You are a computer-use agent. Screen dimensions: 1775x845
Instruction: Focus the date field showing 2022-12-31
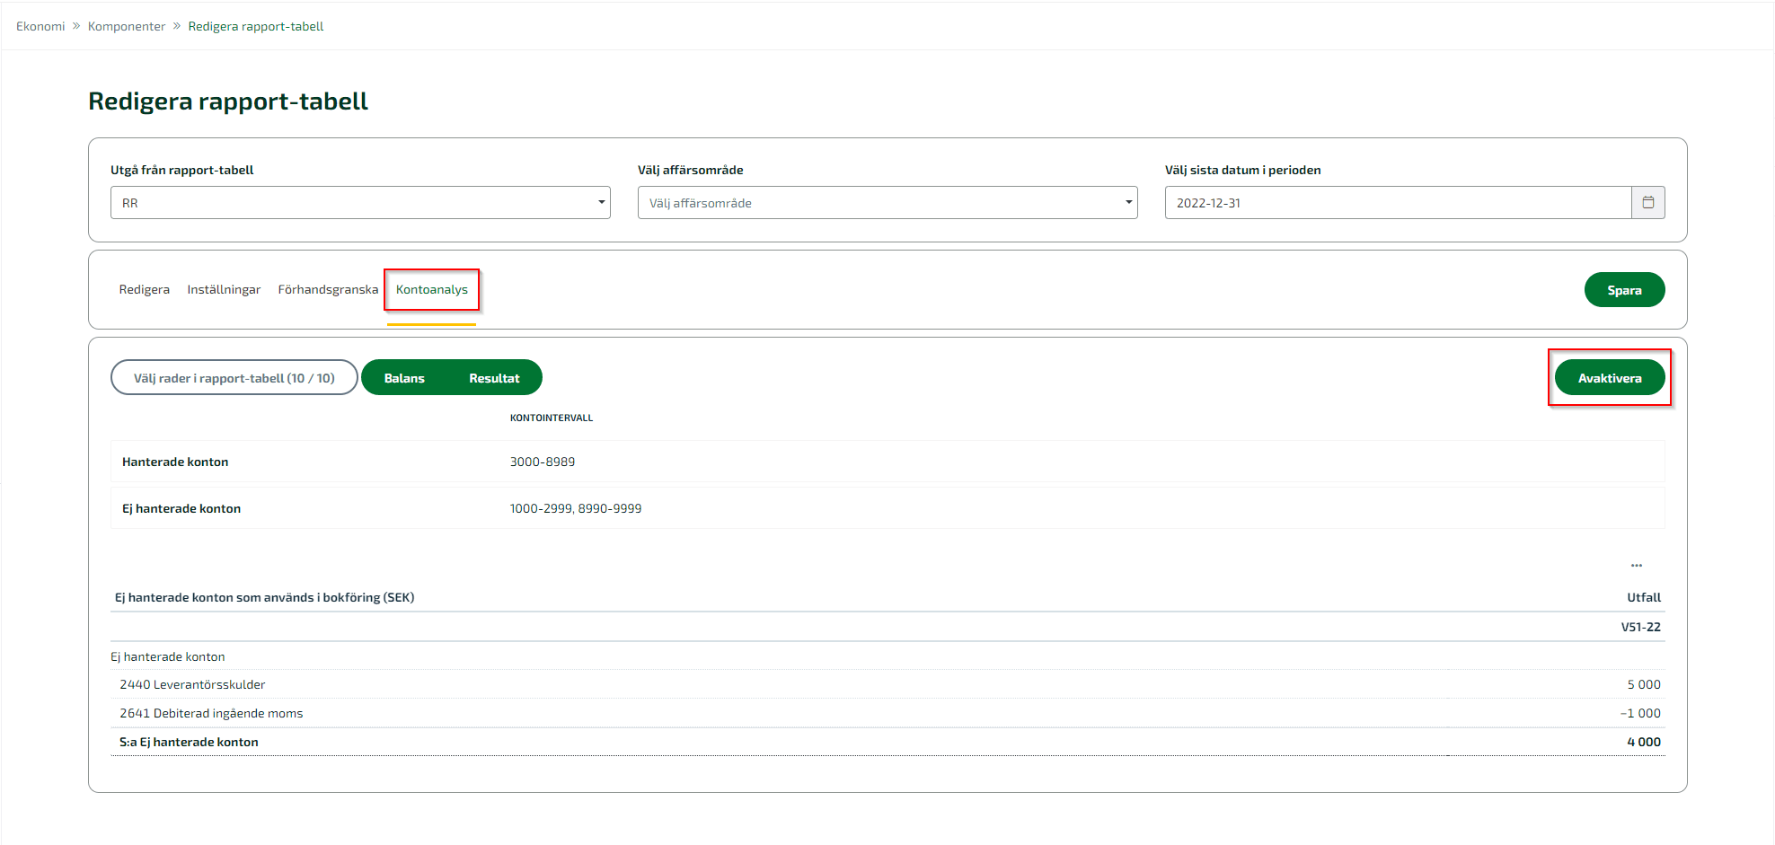[x=1398, y=203]
